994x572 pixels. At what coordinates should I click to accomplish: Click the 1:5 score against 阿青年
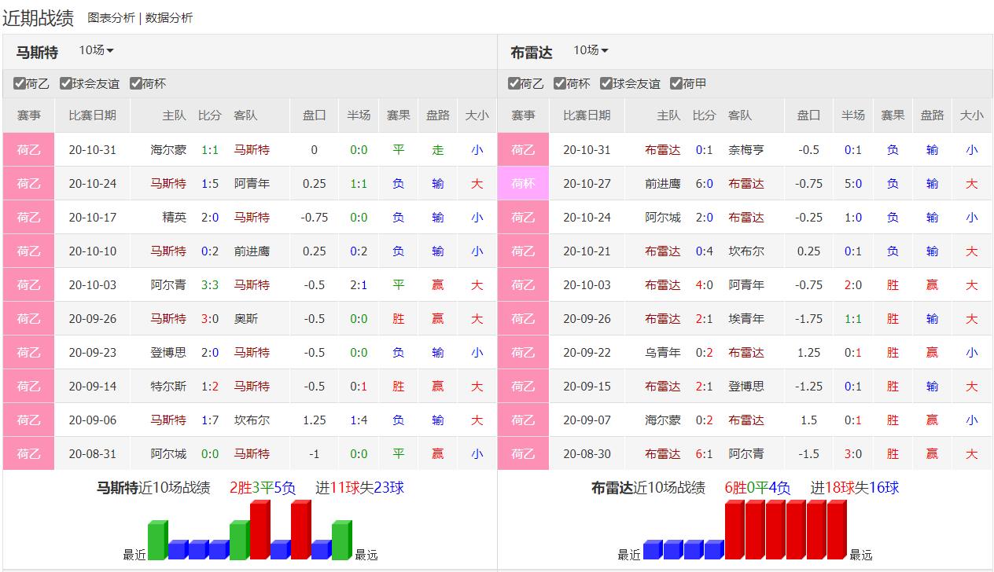(210, 184)
